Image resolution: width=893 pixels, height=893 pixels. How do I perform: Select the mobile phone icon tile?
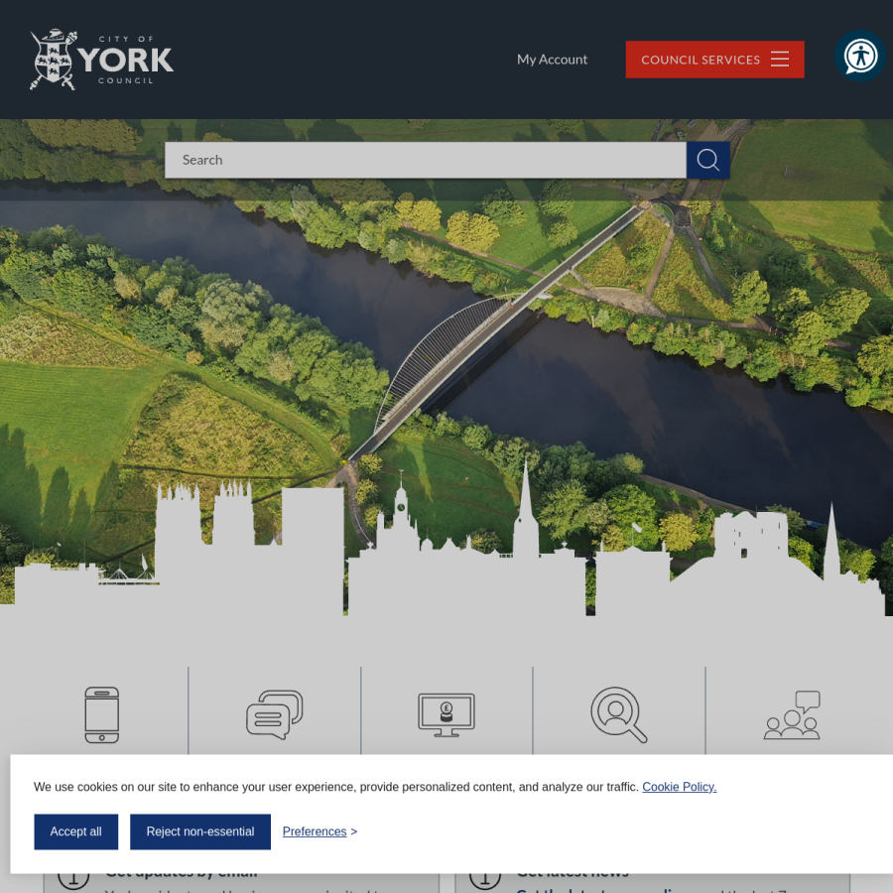(x=102, y=714)
